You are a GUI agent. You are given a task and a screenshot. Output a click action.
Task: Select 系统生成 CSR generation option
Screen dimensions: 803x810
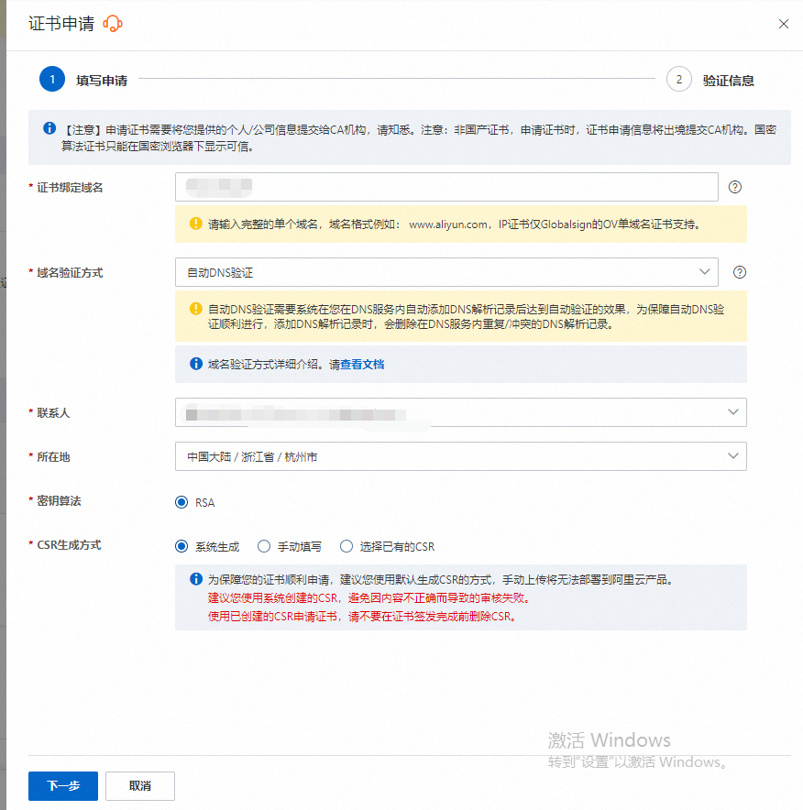[181, 547]
